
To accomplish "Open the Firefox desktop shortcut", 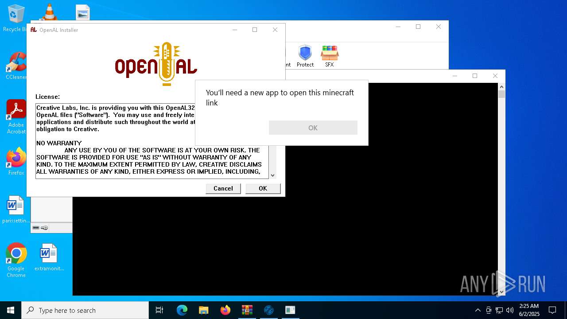I will pyautogui.click(x=16, y=162).
